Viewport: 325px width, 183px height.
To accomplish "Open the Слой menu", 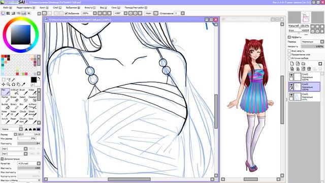I will (57, 8).
